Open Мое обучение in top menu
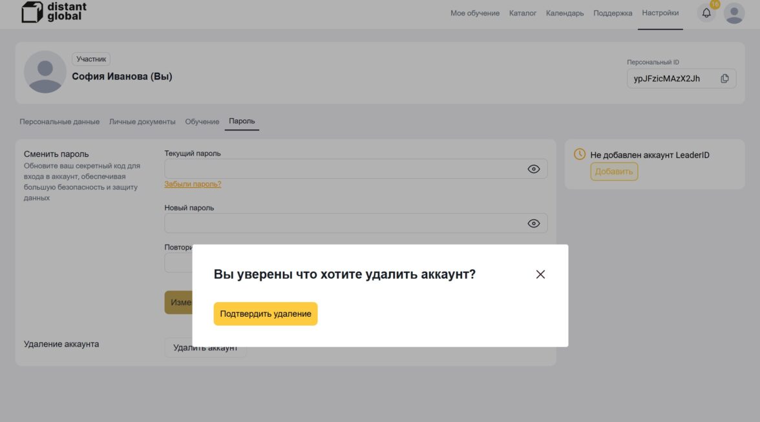This screenshot has height=422, width=760. tap(474, 13)
